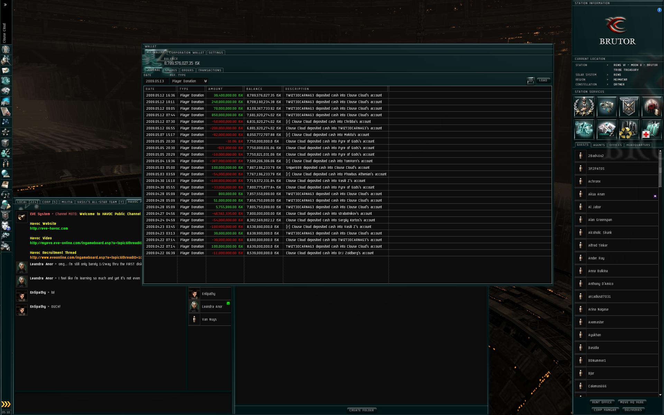This screenshot has width=664, height=415.
Task: Click the journal page-forward arrow button
Action: (531, 81)
